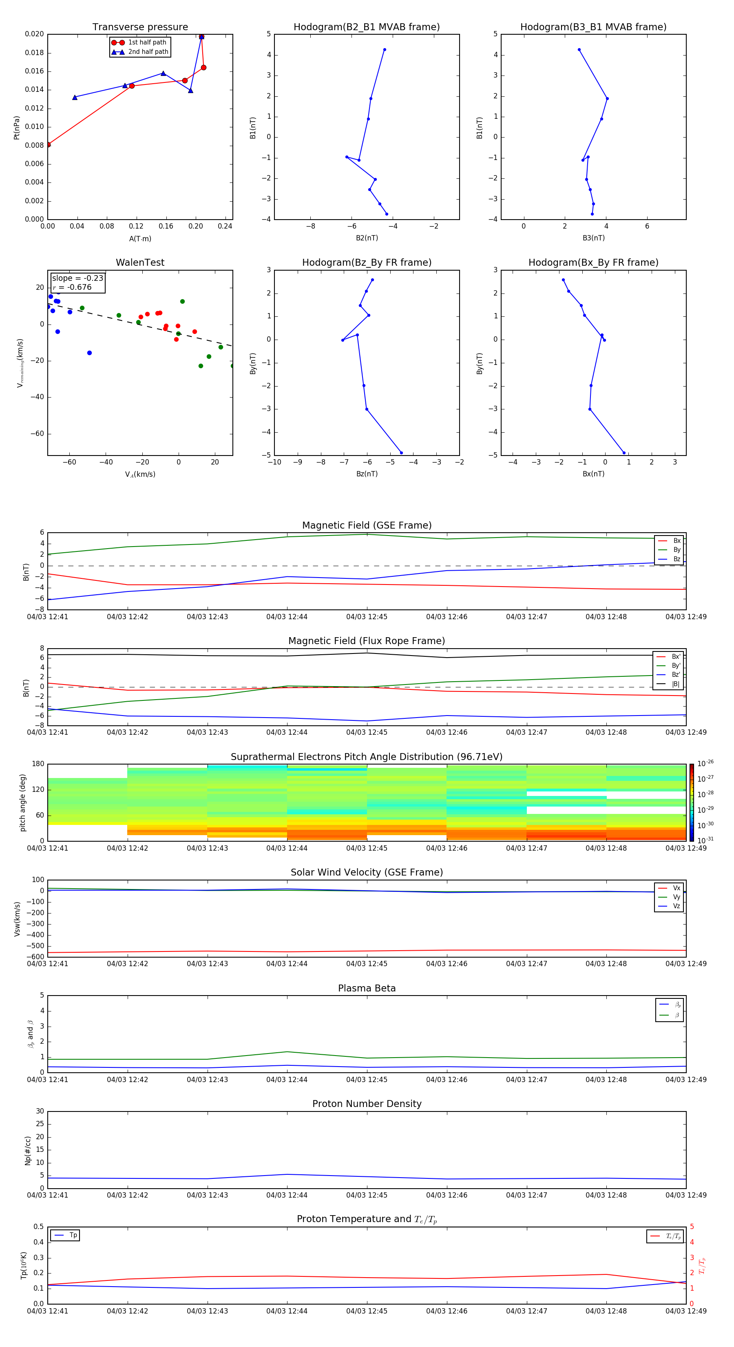Screen dimensions: 734x1347
Task: Click the "Magnetic Field (GSE Frame)" title
Action: tap(367, 525)
